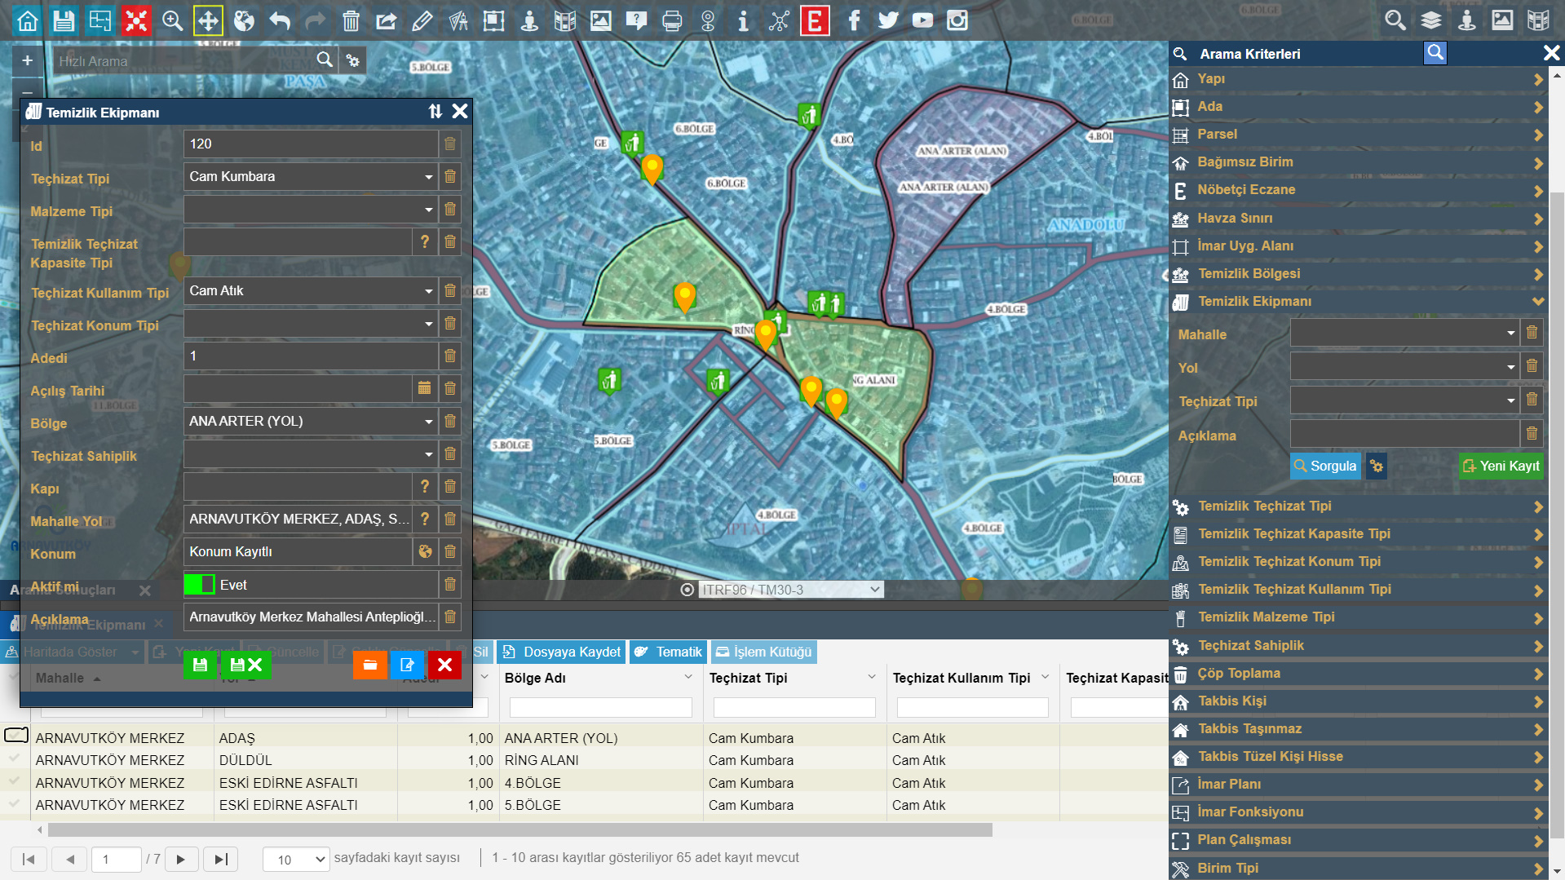This screenshot has width=1565, height=880.
Task: Click the Yeni Kayıt button
Action: [1501, 467]
